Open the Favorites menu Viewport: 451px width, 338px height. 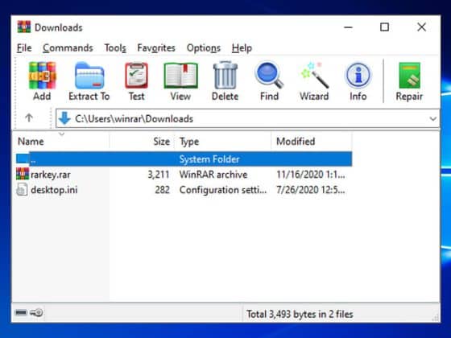[156, 47]
